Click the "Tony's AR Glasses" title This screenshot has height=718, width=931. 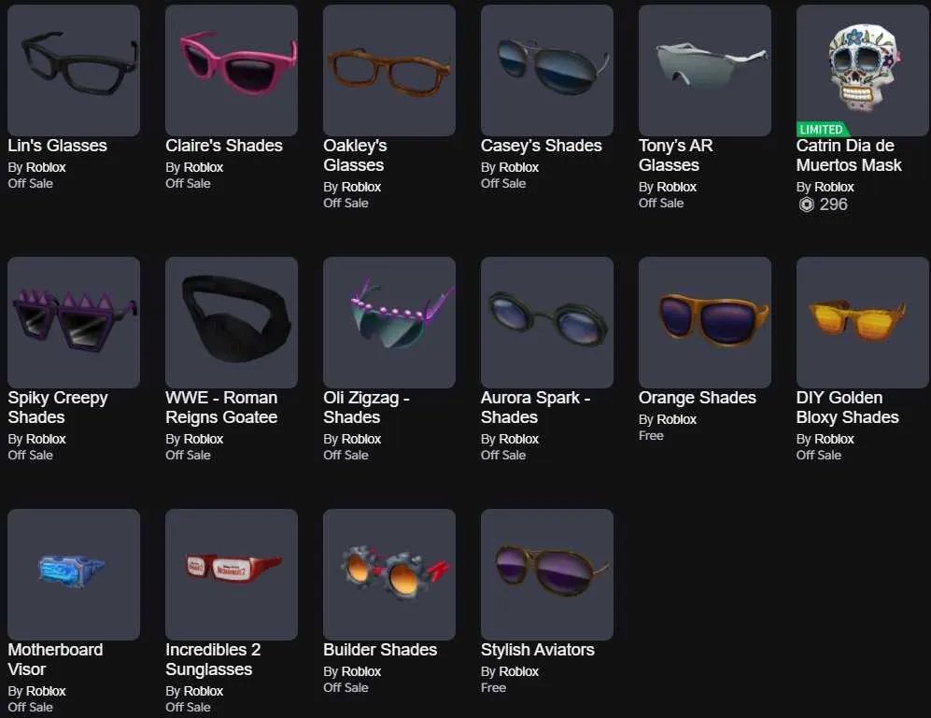[676, 155]
